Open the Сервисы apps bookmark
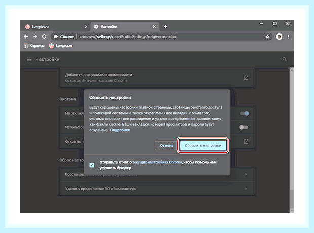 point(34,46)
